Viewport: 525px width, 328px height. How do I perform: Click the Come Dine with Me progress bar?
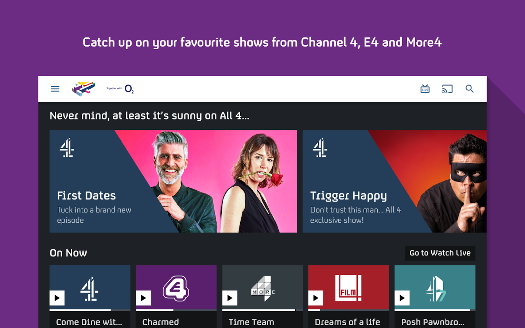coord(90,310)
